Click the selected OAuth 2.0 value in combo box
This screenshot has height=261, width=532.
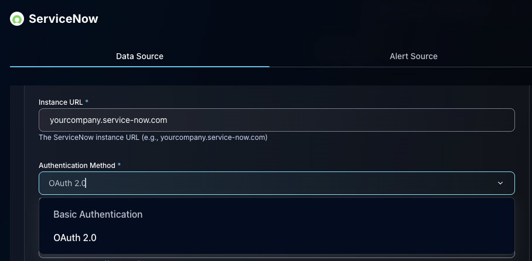click(x=67, y=183)
